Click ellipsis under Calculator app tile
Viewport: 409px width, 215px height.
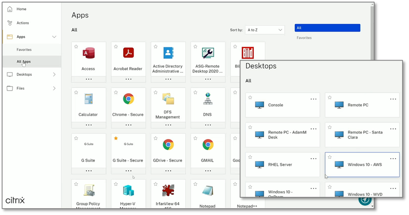pyautogui.click(x=89, y=125)
